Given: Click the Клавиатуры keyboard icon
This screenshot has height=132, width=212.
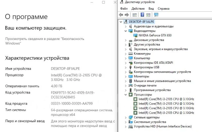Looking at the screenshot, I should pos(131,53).
